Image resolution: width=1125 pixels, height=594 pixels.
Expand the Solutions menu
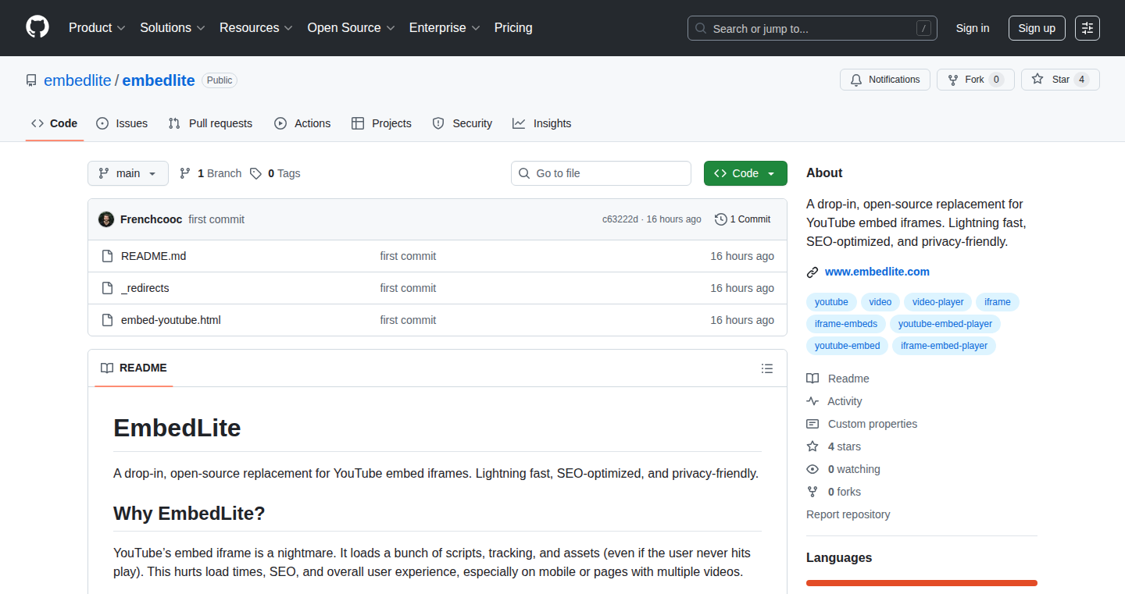tap(173, 28)
